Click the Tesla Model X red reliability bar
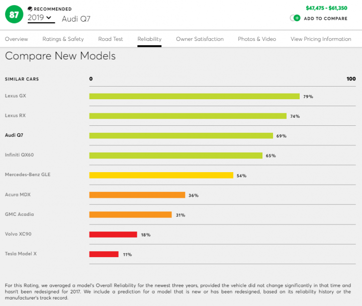This screenshot has width=362, height=306. click(104, 254)
